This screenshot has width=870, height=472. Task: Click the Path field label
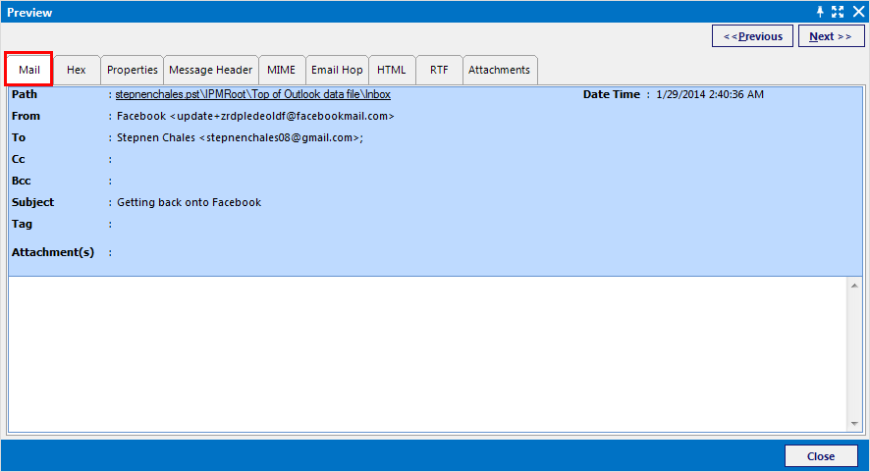(25, 94)
